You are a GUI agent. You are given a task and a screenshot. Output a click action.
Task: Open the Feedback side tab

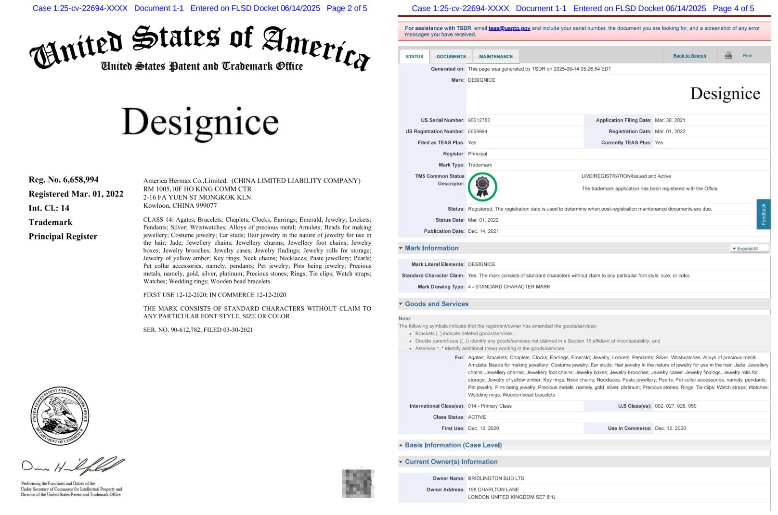coord(763,214)
